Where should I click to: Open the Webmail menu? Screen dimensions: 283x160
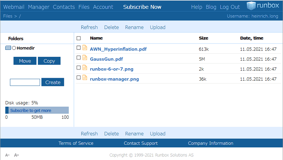14,7
